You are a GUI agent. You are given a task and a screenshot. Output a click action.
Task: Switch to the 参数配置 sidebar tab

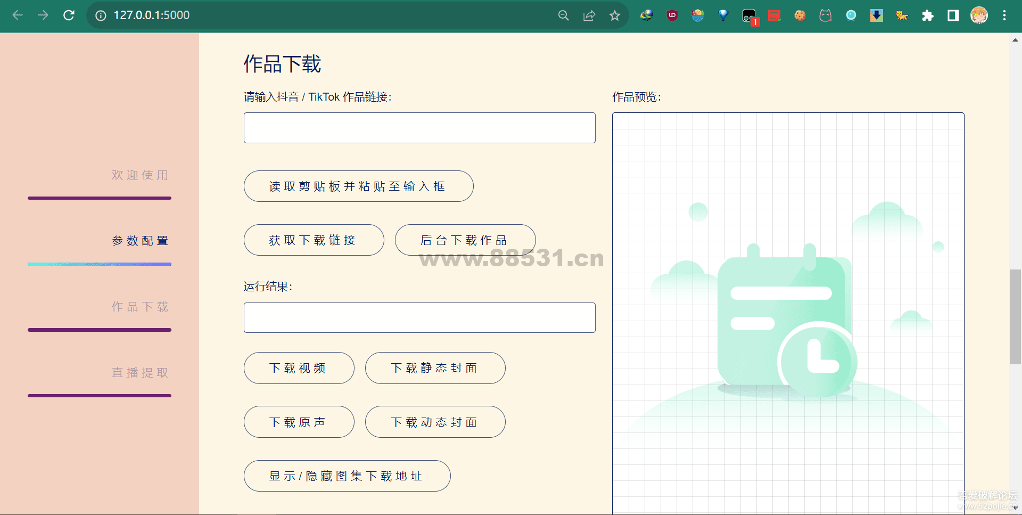pyautogui.click(x=140, y=241)
